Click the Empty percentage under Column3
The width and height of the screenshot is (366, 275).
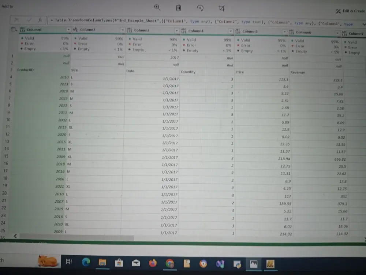coord(173,50)
